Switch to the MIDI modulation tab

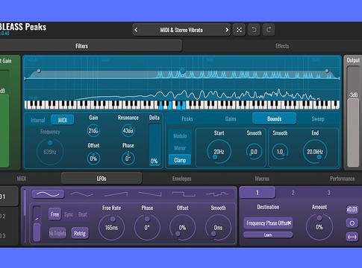coord(22,179)
